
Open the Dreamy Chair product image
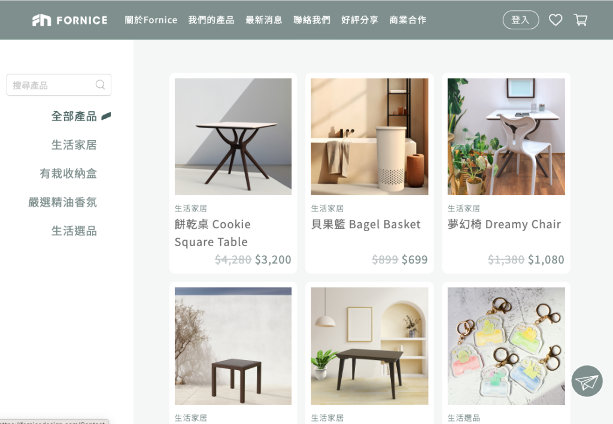(506, 137)
